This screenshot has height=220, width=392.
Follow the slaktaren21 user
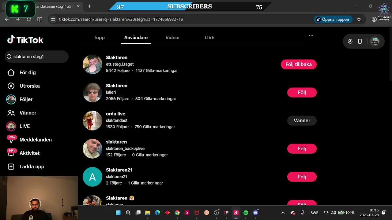point(302,177)
